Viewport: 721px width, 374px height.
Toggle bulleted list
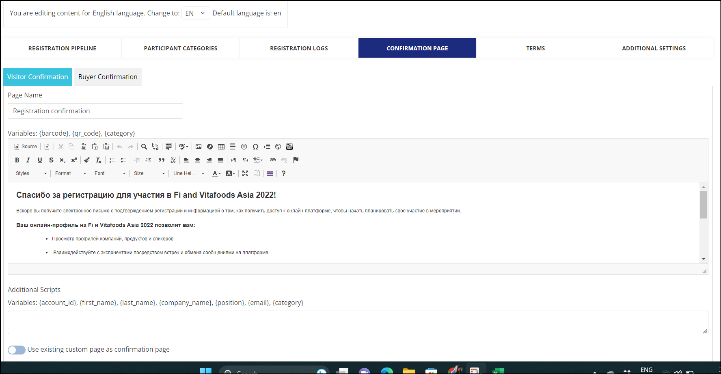(x=123, y=160)
